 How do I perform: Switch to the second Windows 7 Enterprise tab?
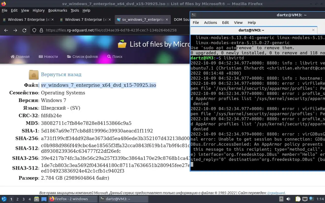[x=86, y=20]
